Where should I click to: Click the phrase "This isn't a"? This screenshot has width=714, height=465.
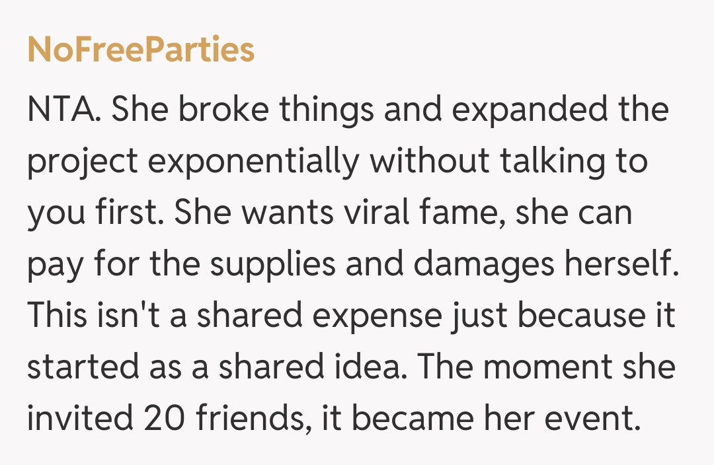pyautogui.click(x=108, y=316)
